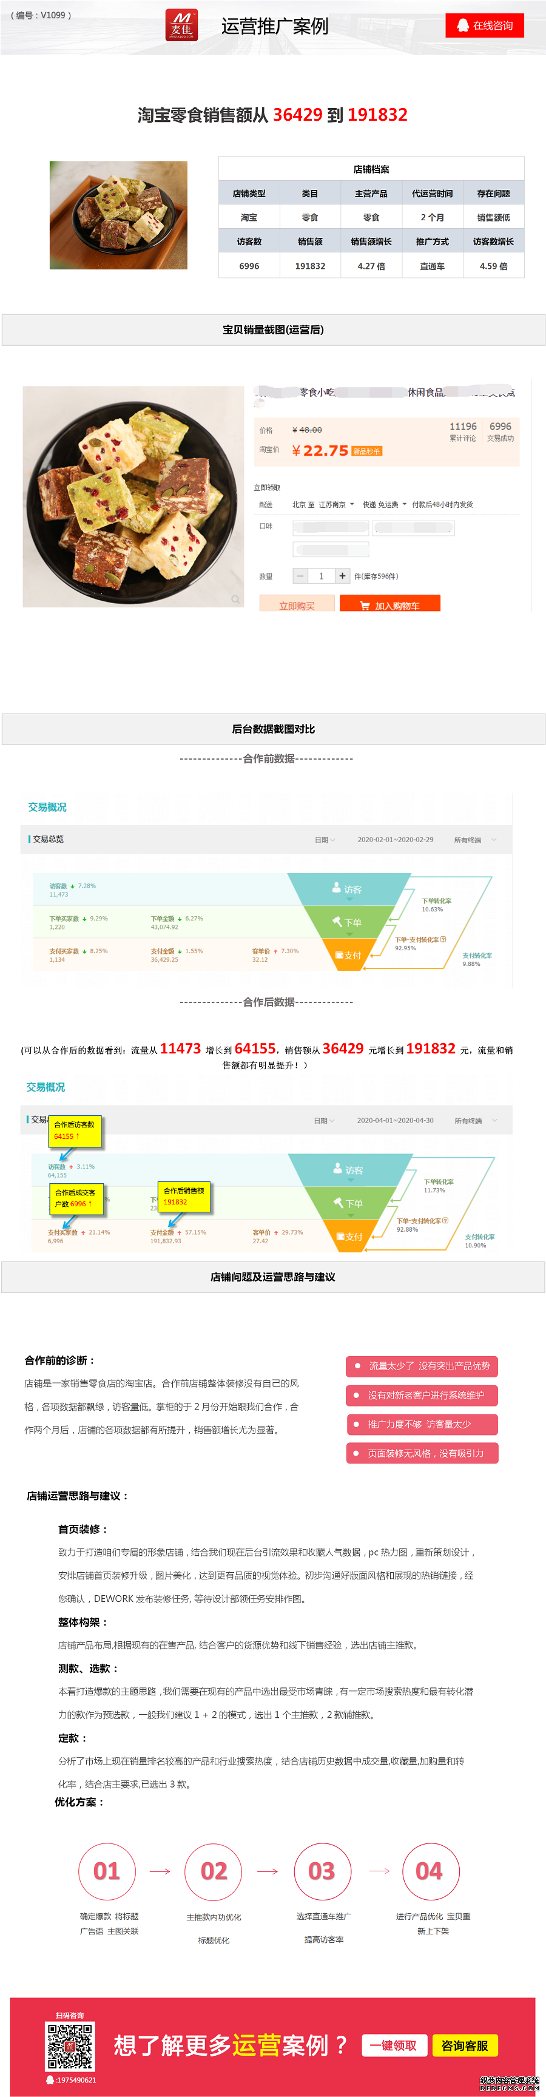Increase quantity with the plus button
Screen dimensions: 546x2097
point(343,576)
